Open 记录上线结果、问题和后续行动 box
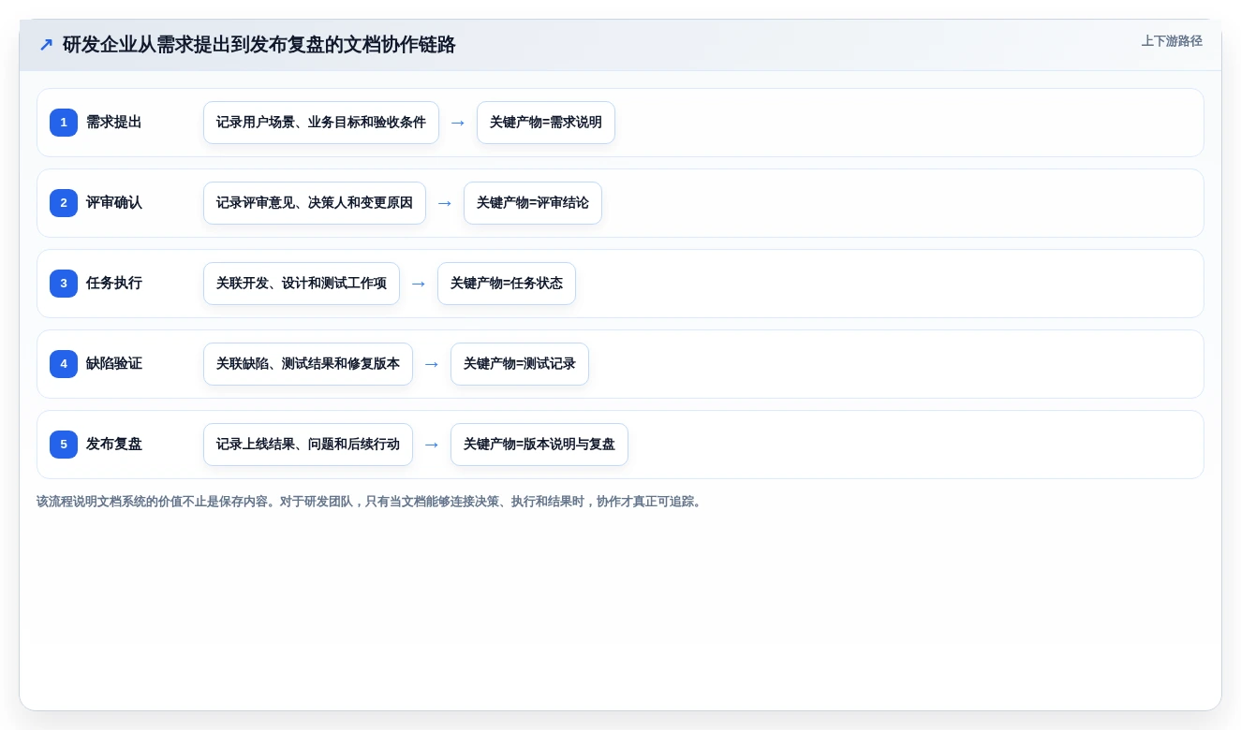Image resolution: width=1241 pixels, height=730 pixels. click(308, 445)
